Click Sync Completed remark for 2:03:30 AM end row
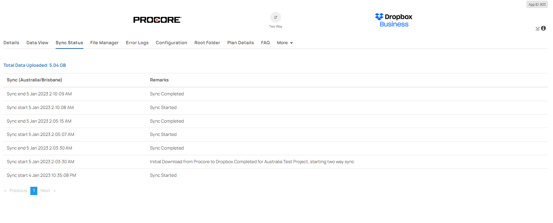This screenshot has width=553, height=223. pyautogui.click(x=167, y=148)
